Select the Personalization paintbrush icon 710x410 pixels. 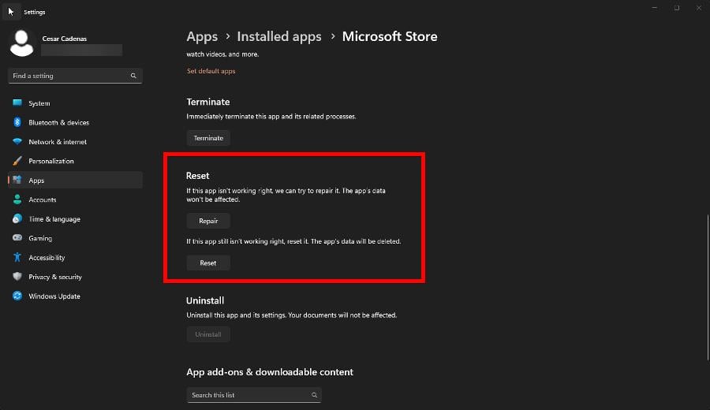click(x=17, y=161)
